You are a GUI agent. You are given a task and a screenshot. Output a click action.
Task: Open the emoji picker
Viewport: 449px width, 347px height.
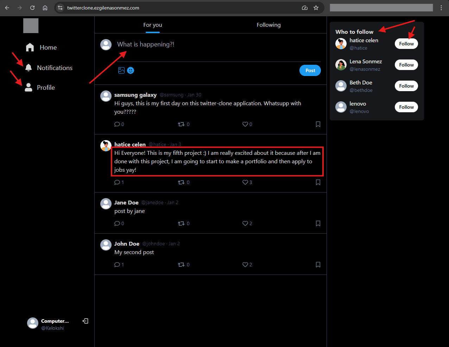pos(131,70)
